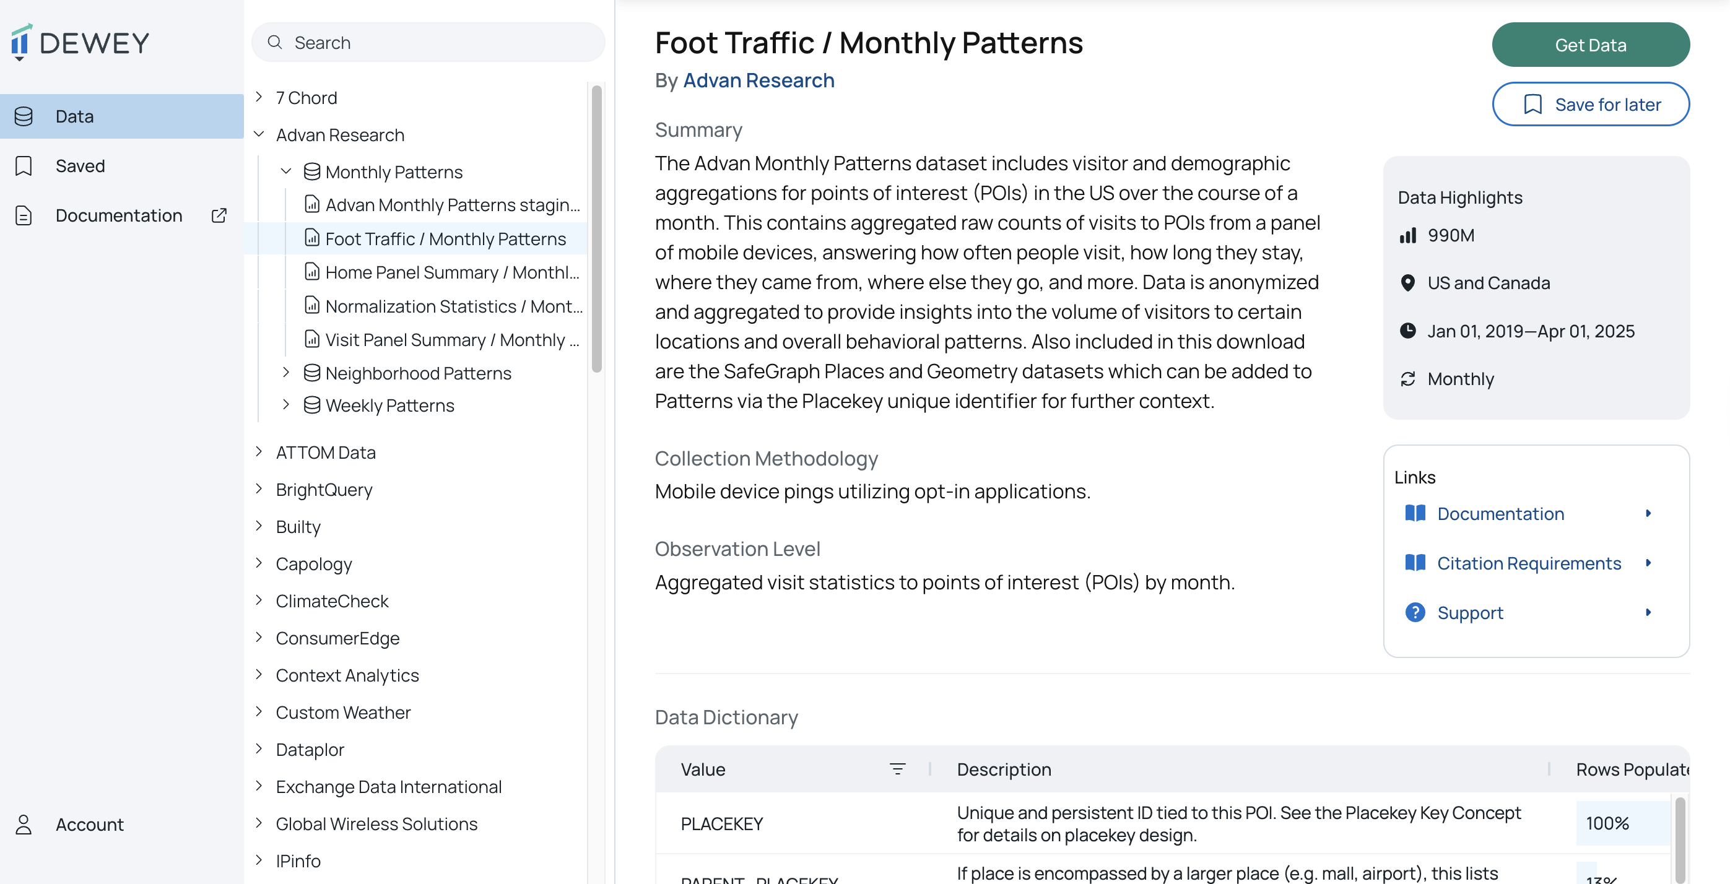Click the location pin icon by US and Canada

click(1407, 284)
